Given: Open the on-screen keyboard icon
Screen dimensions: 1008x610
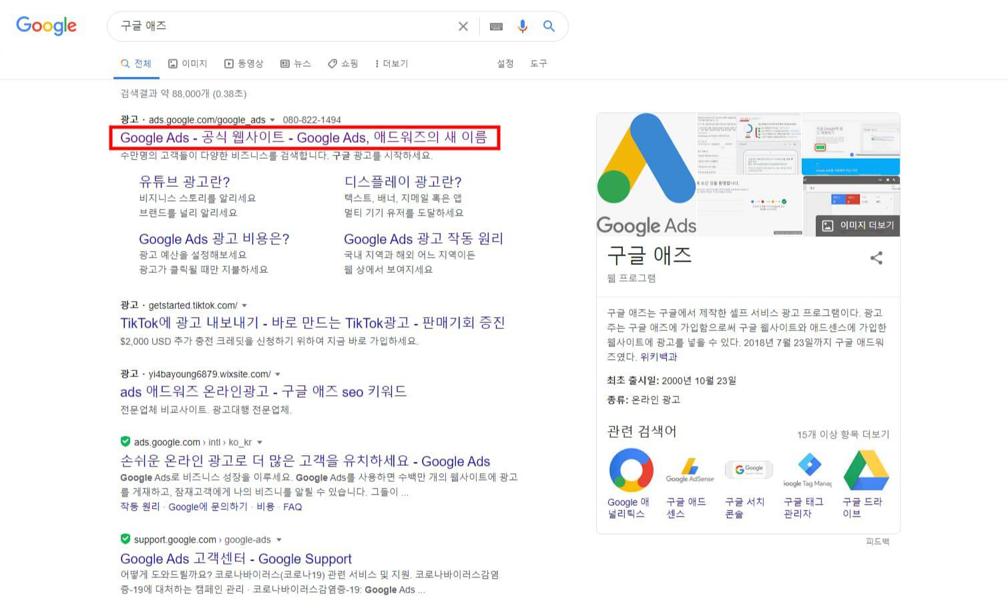Looking at the screenshot, I should 496,26.
